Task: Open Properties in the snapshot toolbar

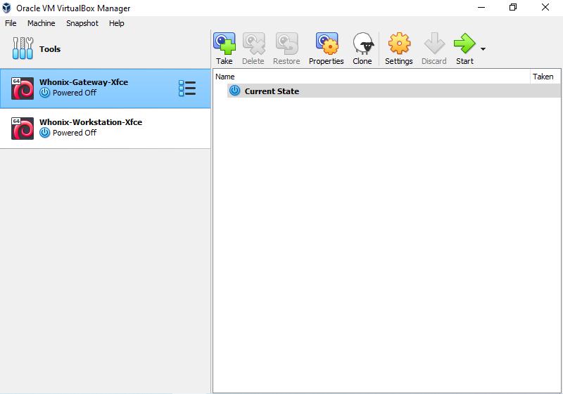Action: (x=327, y=44)
